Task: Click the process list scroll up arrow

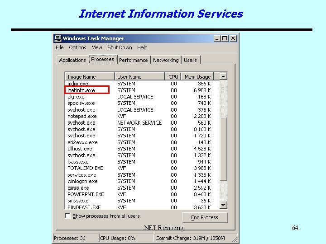Action: tap(223, 76)
